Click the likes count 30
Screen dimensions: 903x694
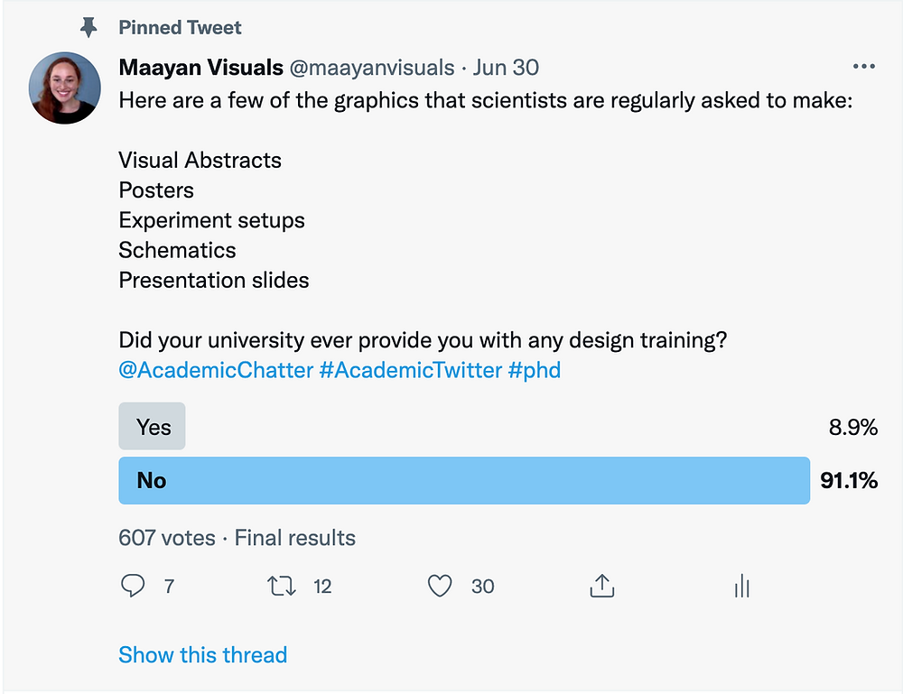click(482, 587)
